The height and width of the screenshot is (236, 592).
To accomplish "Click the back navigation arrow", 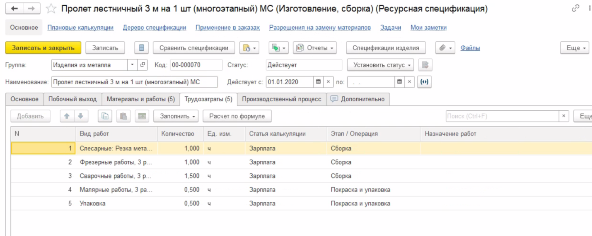I will pos(14,9).
